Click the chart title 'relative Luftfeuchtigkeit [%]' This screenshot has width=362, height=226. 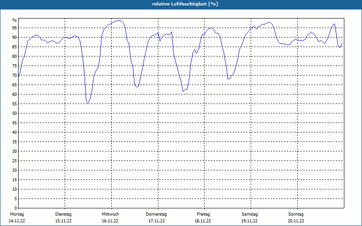click(185, 4)
